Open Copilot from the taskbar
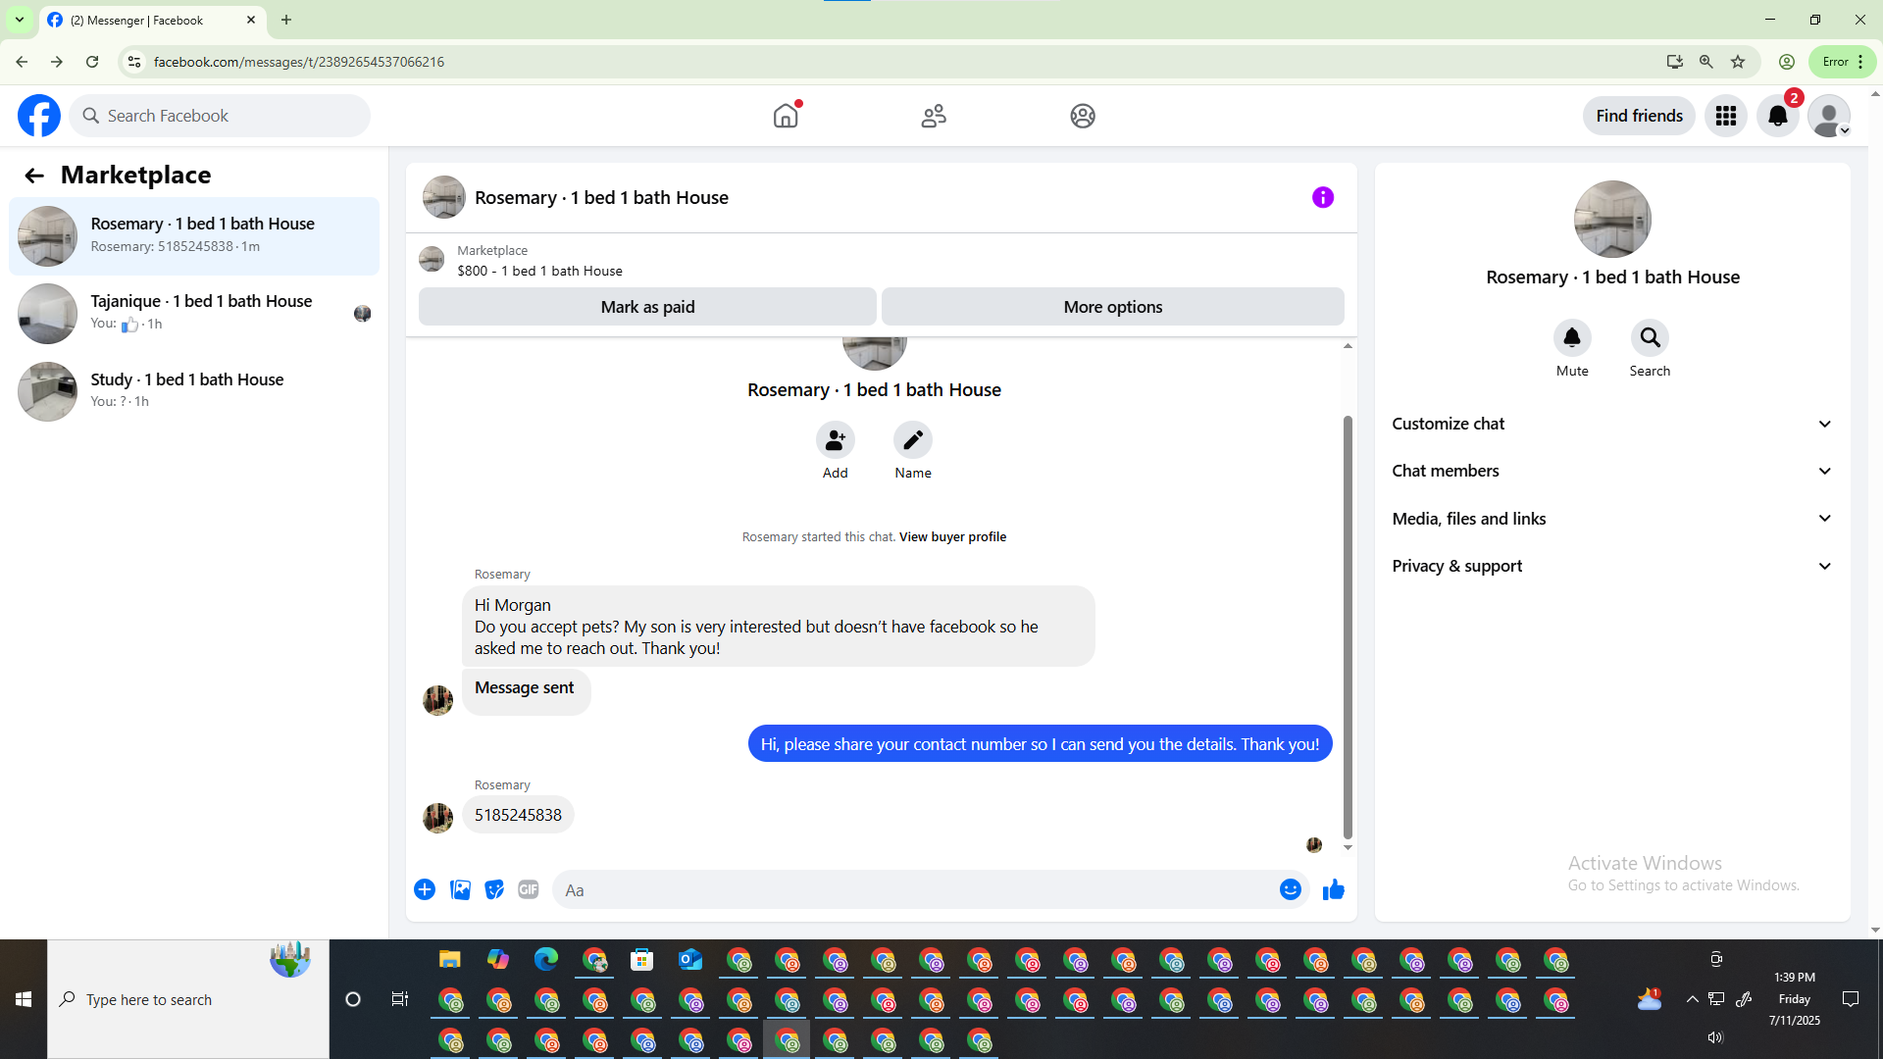 (498, 960)
